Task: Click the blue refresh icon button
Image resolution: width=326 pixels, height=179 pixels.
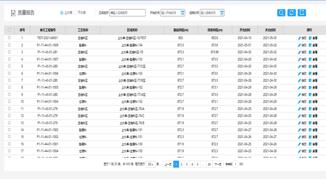Action: tap(292, 13)
